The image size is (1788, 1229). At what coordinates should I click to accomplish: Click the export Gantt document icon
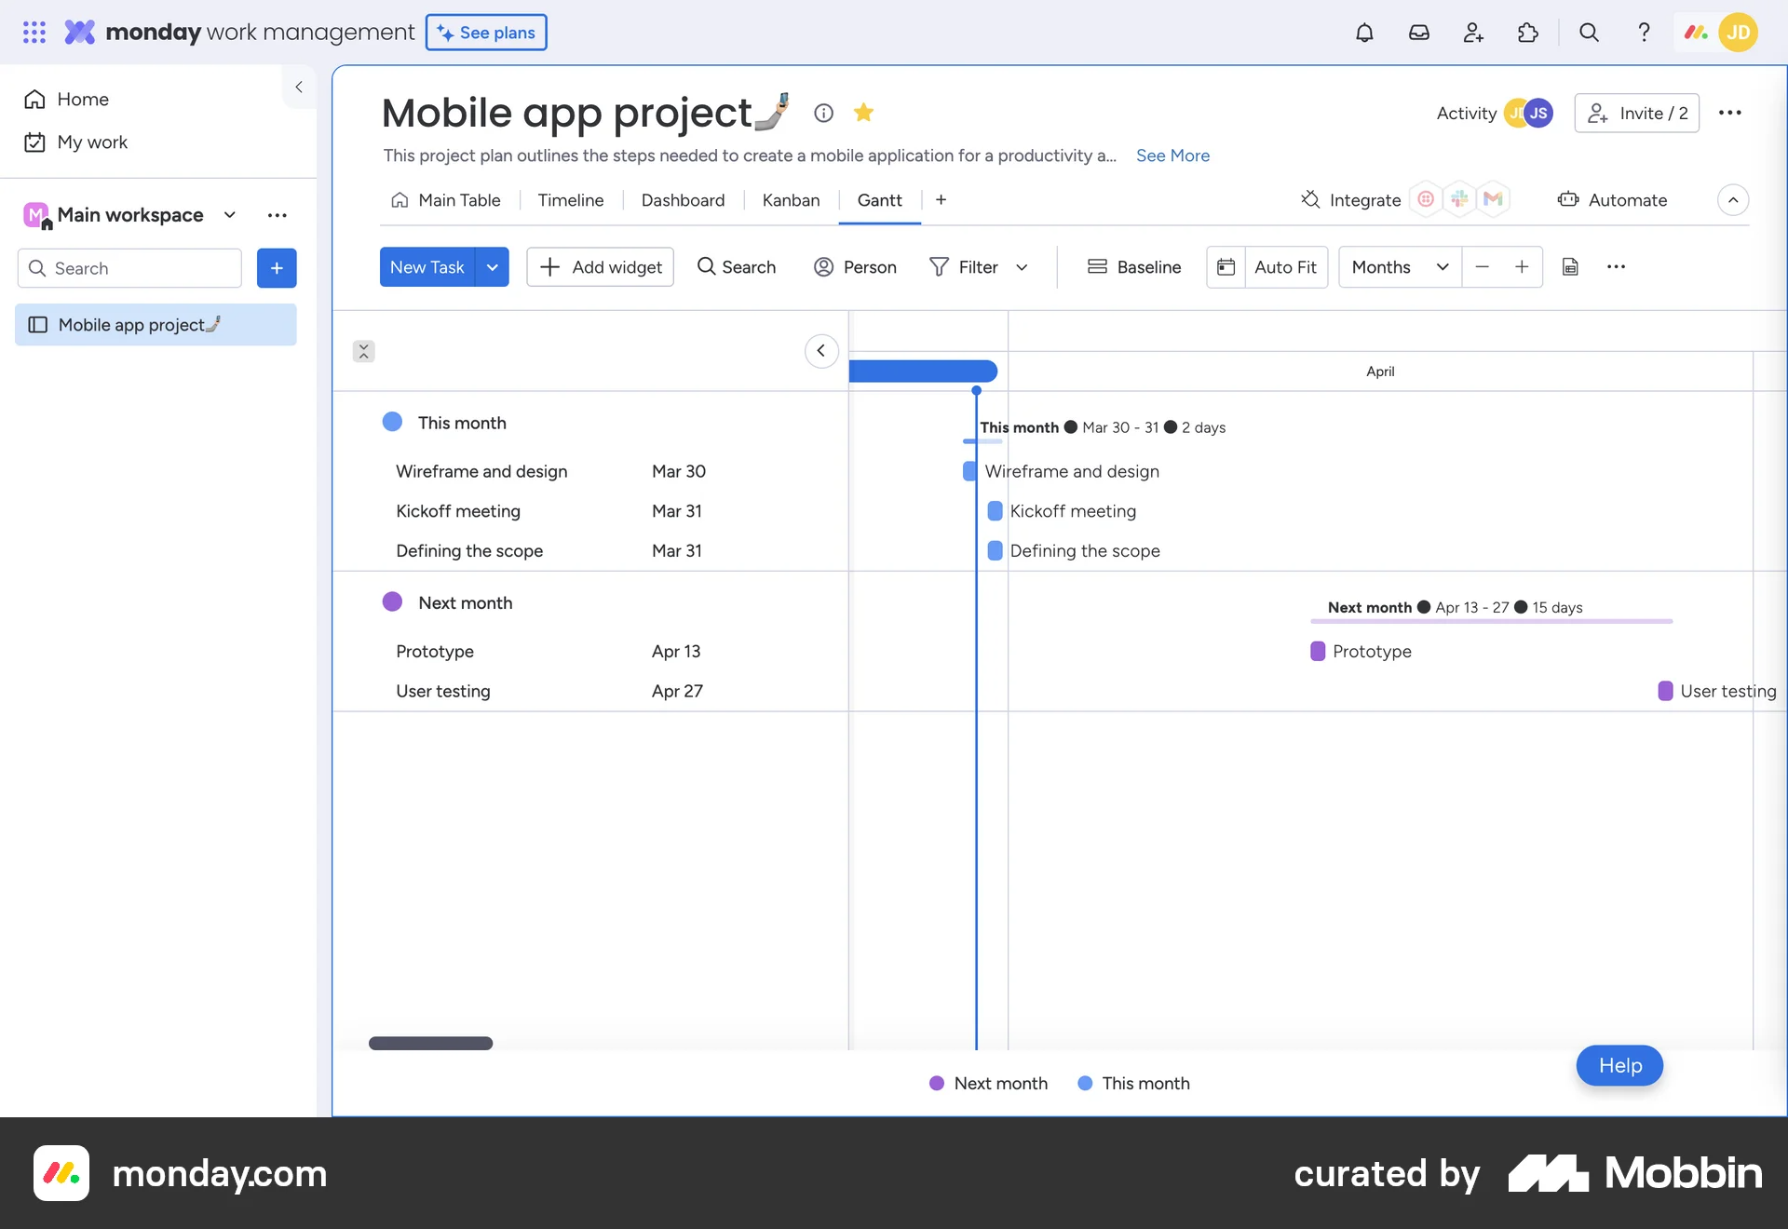tap(1570, 267)
